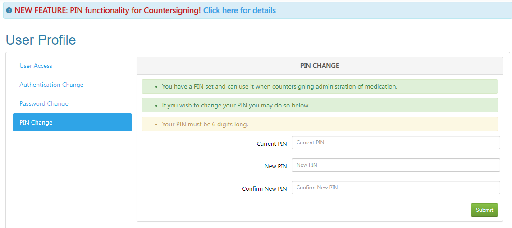Screen dimensions: 512x228
Task: Click the red NEW FEATURE announcement text
Action: coord(107,10)
